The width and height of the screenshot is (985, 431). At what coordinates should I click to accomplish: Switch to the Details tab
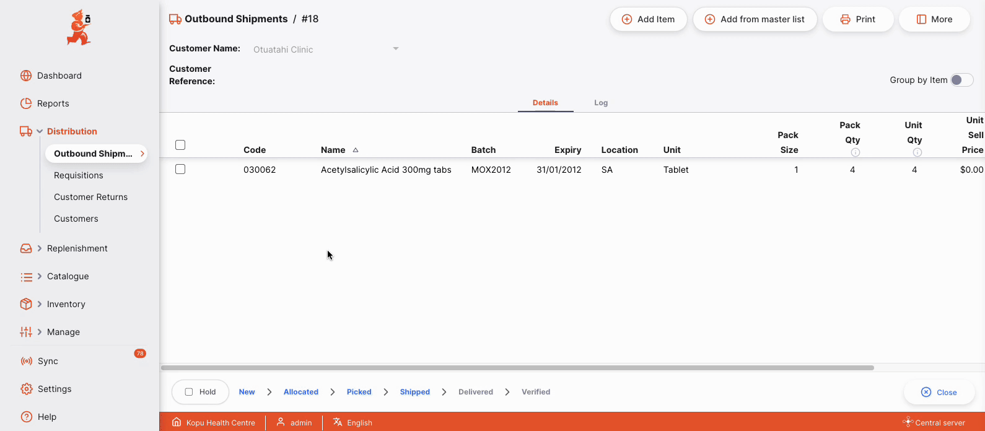pos(545,103)
